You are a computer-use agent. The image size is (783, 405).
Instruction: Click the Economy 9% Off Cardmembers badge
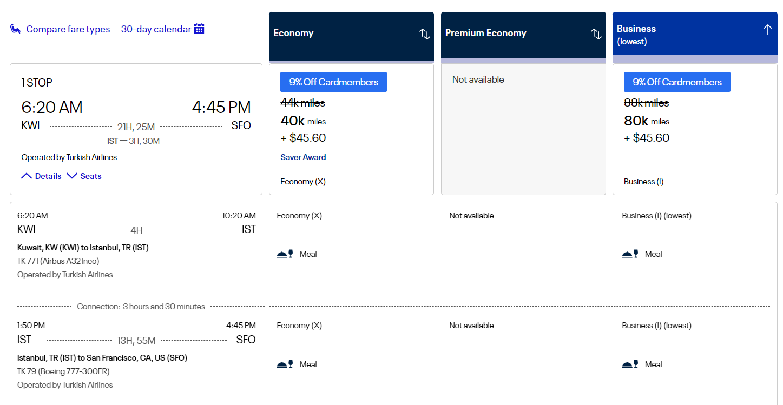click(x=333, y=82)
